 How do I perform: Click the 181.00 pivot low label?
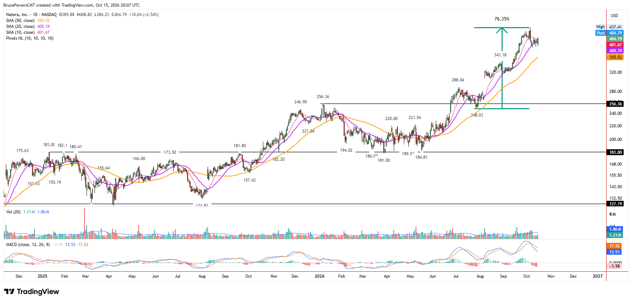[x=384, y=160]
